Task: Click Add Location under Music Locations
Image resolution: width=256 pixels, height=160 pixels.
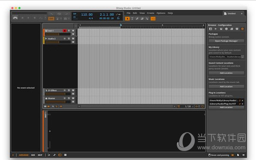Action: pos(226,86)
